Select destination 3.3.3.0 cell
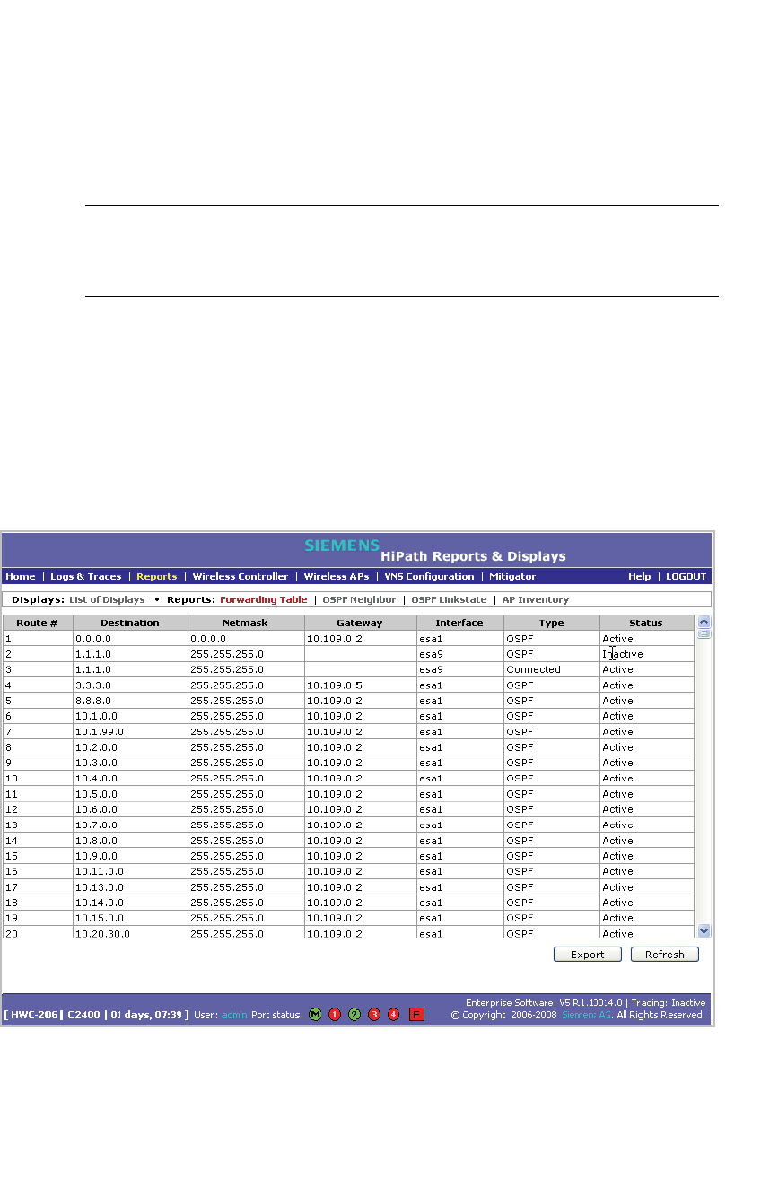 pyautogui.click(x=130, y=685)
